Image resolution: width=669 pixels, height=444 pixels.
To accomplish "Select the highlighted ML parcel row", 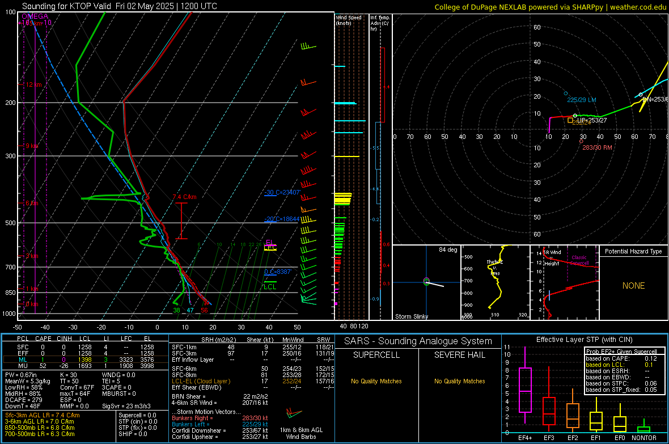I will (85, 360).
